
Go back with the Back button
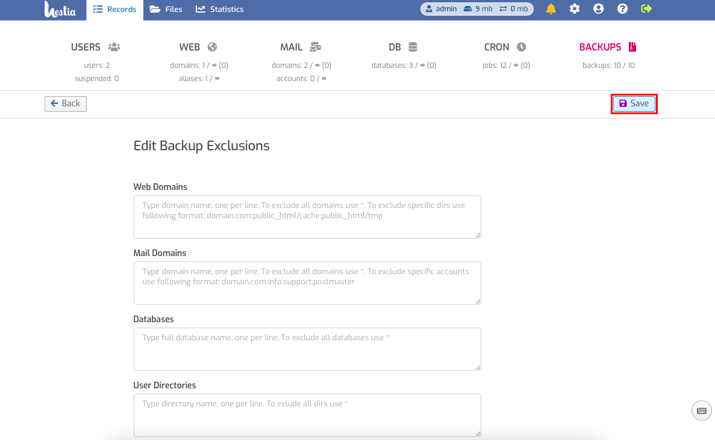66,104
